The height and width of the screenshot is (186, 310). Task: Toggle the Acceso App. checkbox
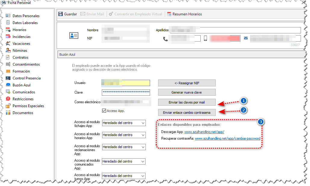(x=104, y=111)
